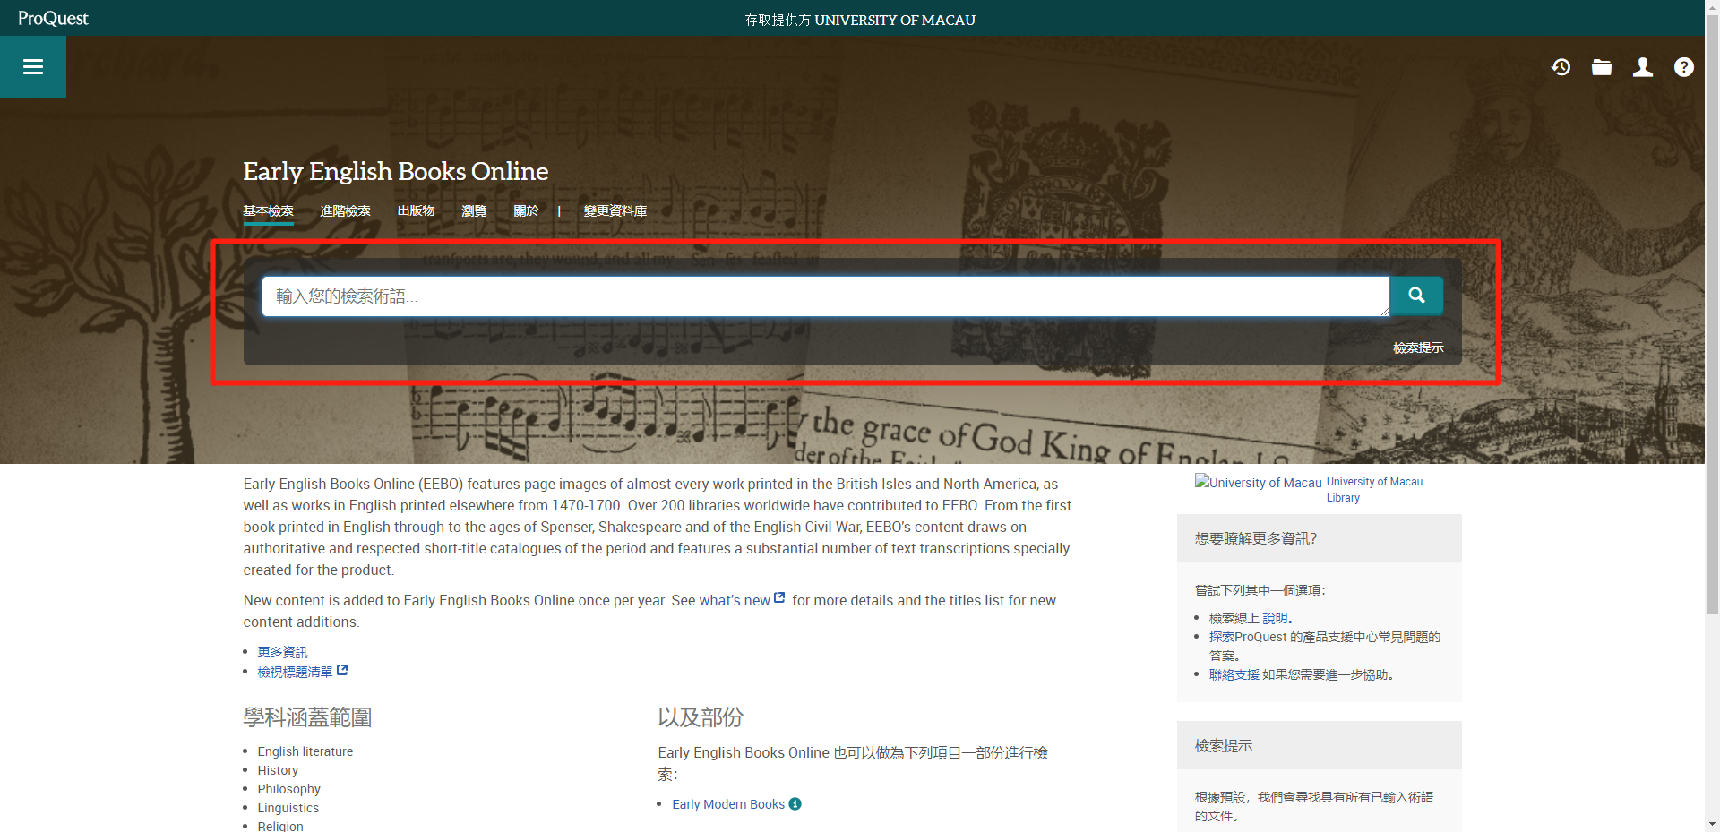Open the what's new link
Viewport: 1720px width, 832px height.
(x=735, y=600)
